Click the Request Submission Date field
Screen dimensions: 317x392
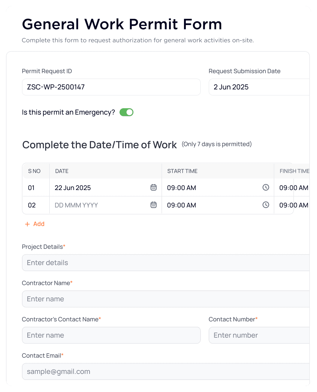click(260, 87)
